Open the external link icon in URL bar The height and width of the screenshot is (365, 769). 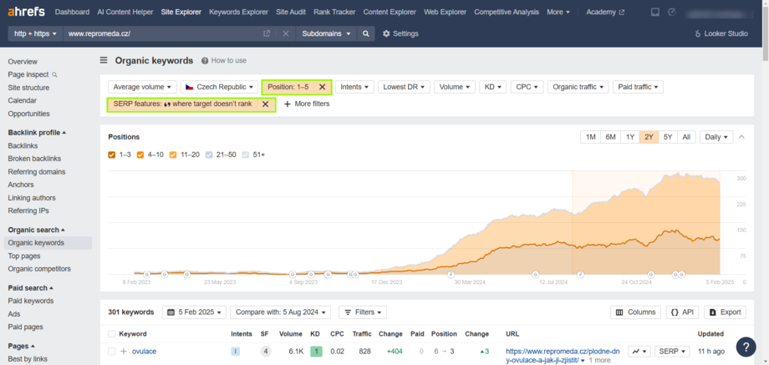267,33
